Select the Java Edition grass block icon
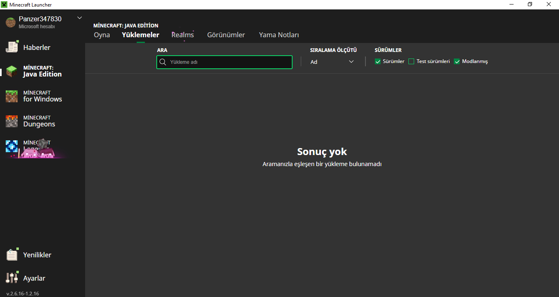Viewport: 559px width, 297px height. point(12,71)
